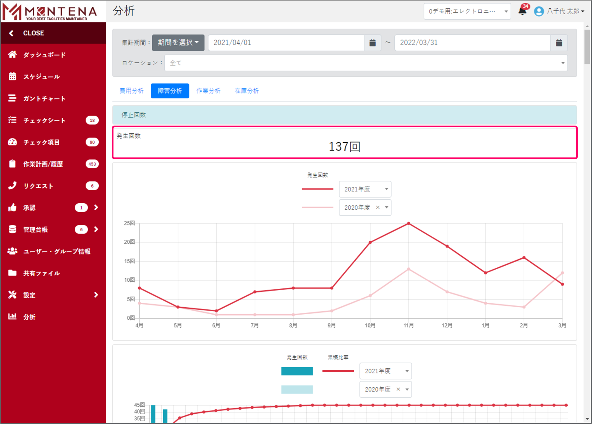Open the 期間を選択 dropdown

click(178, 43)
